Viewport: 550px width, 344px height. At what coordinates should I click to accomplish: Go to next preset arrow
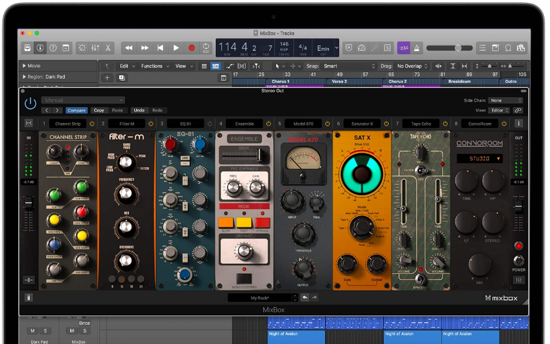(x=57, y=110)
